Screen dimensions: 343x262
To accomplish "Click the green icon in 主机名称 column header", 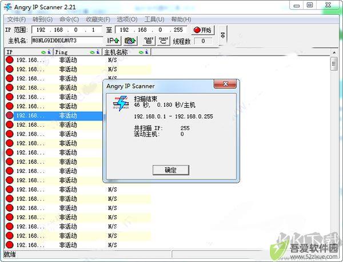I will click(141, 52).
